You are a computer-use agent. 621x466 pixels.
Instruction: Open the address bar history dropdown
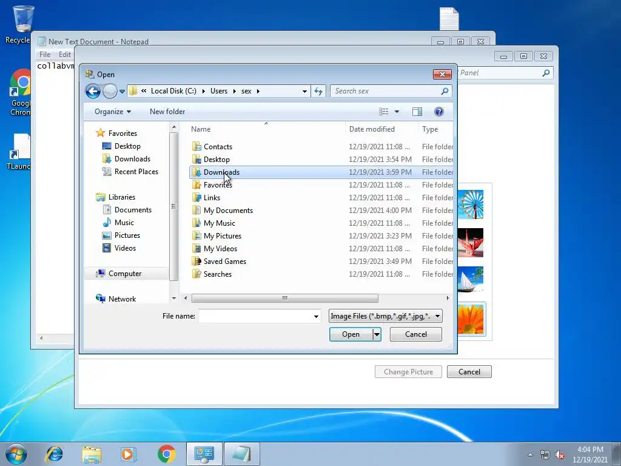304,91
